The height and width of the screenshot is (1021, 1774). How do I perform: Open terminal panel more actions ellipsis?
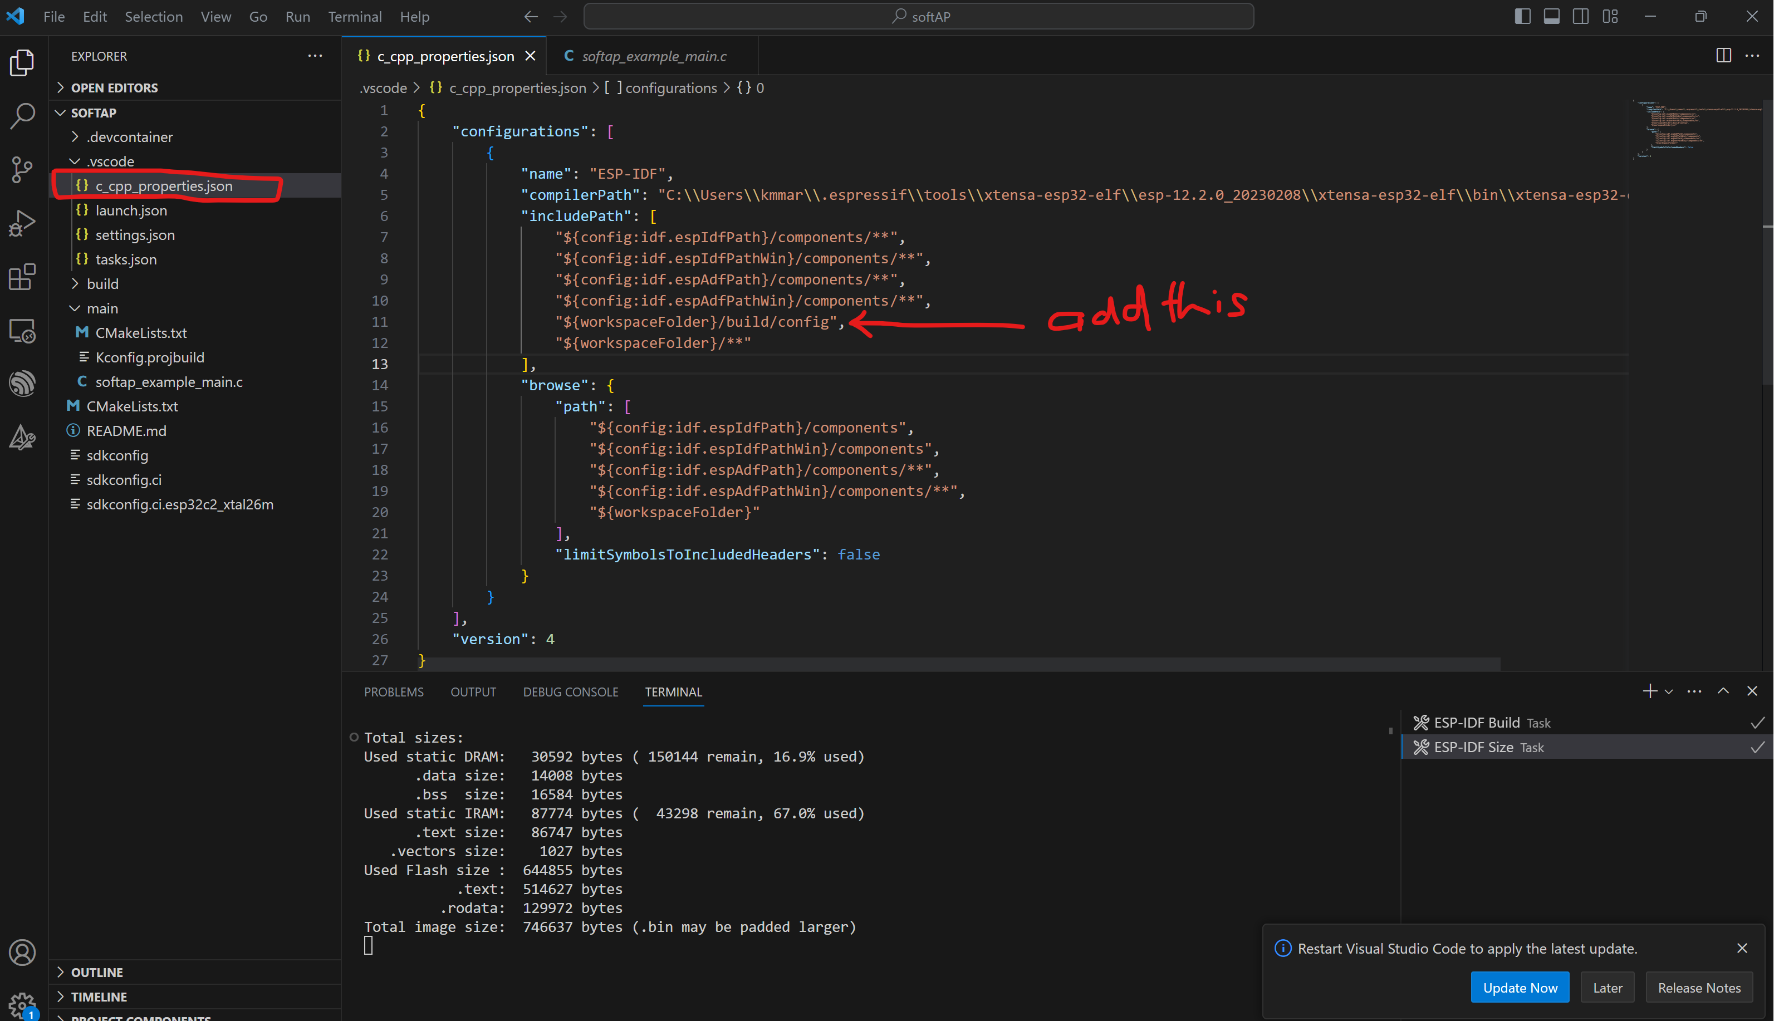pos(1694,691)
